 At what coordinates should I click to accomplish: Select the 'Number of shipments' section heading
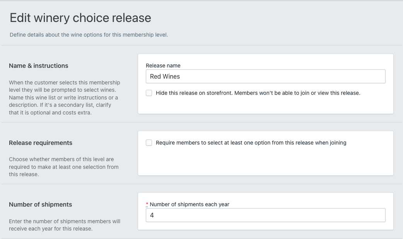pyautogui.click(x=41, y=205)
